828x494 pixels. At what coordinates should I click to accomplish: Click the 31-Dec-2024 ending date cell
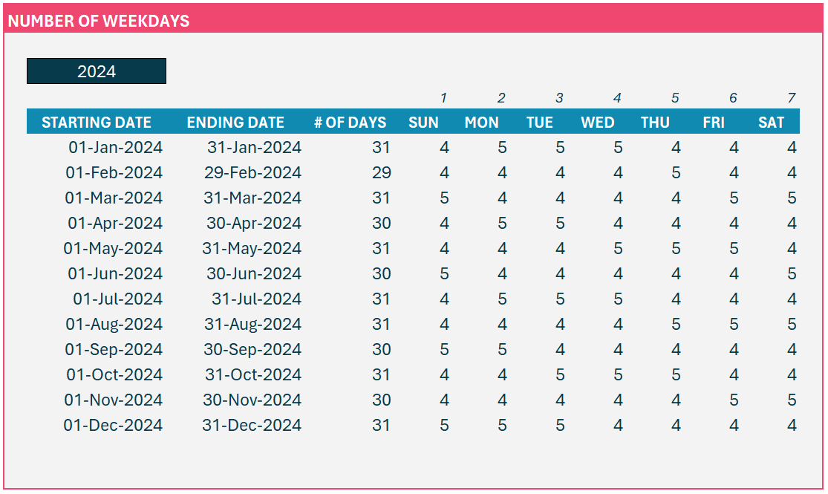click(251, 426)
